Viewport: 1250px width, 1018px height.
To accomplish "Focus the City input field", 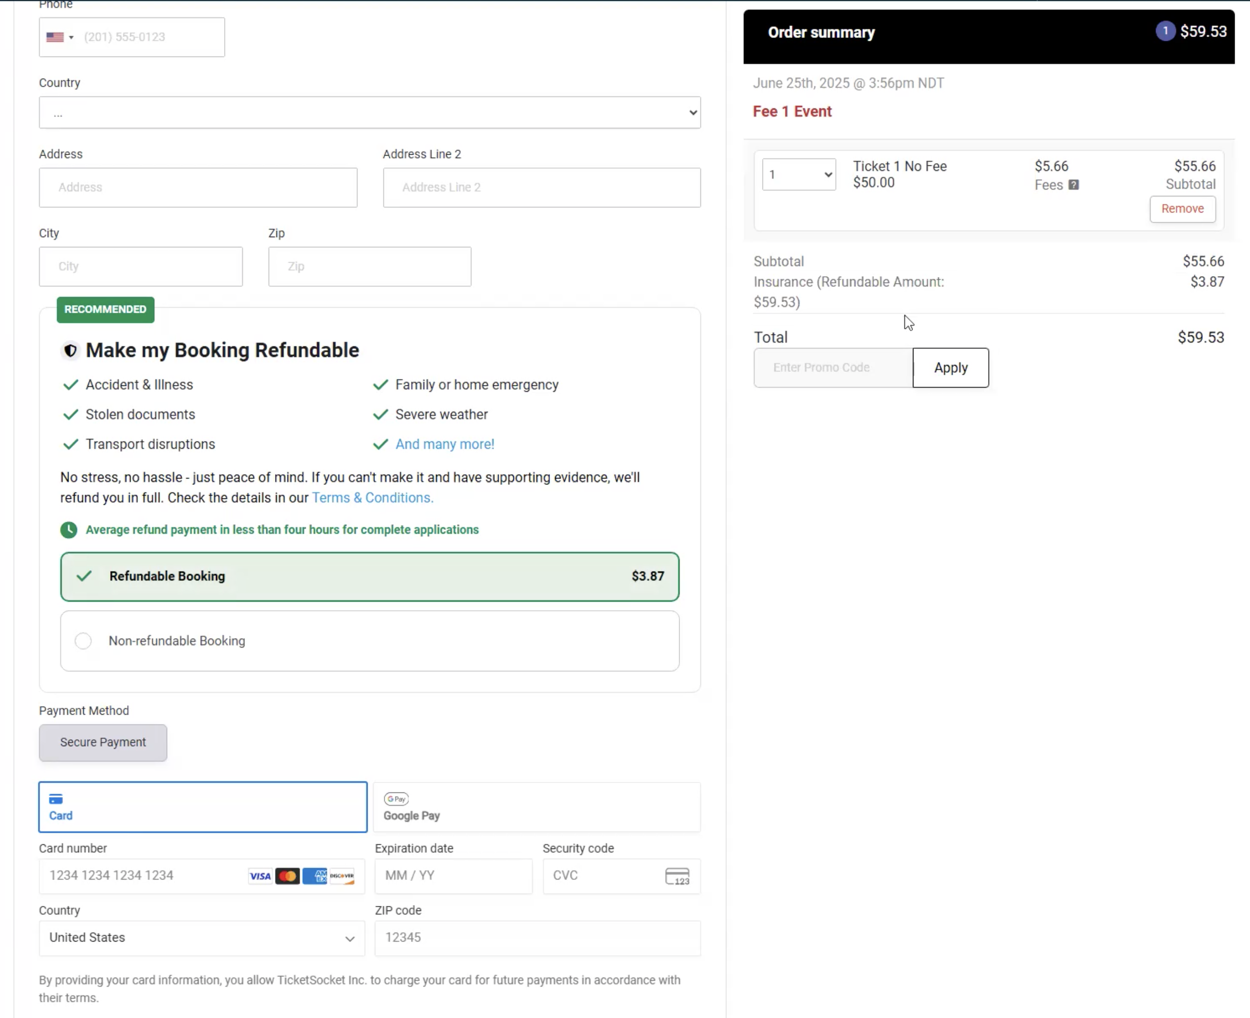I will tap(141, 267).
